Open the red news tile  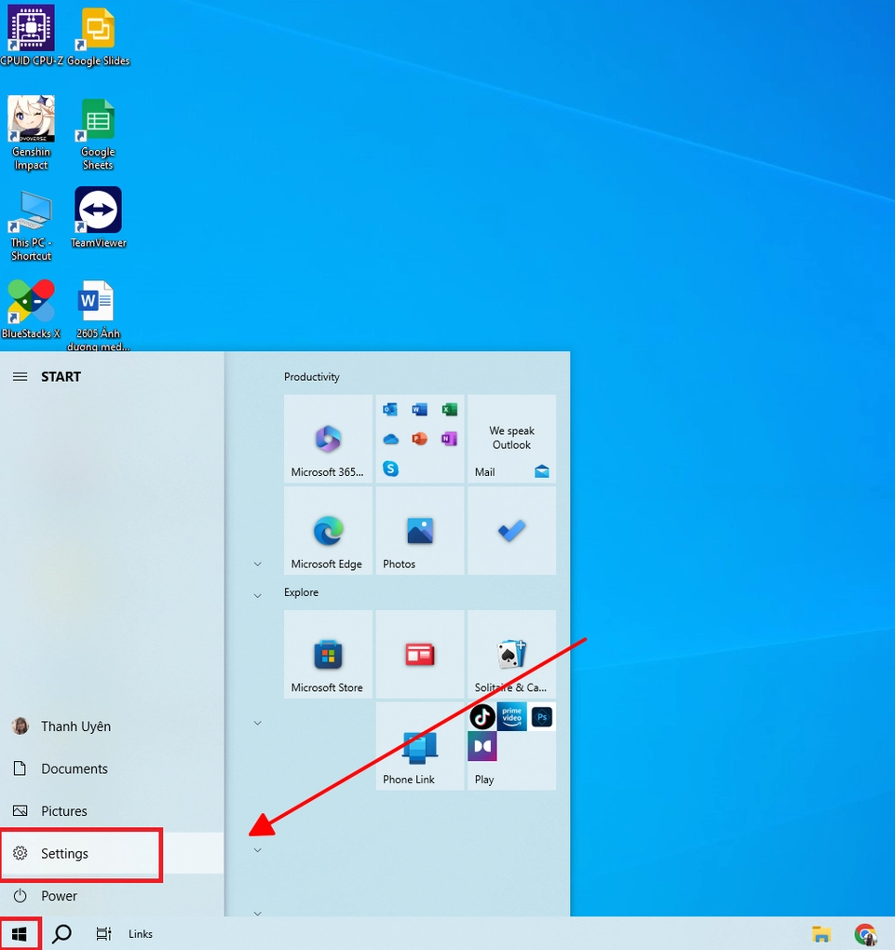[x=419, y=654]
